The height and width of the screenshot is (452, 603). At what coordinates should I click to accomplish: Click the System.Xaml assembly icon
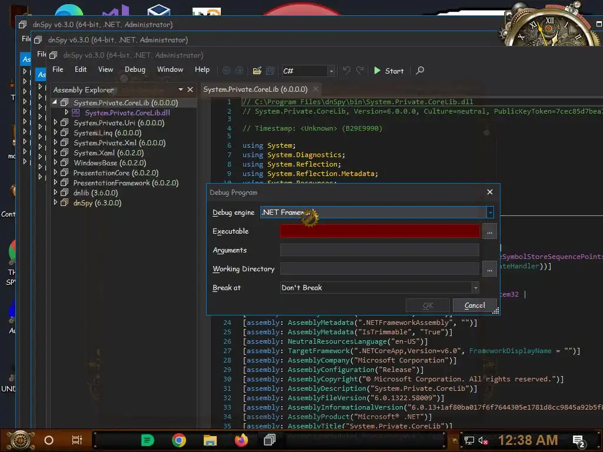pyautogui.click(x=65, y=152)
